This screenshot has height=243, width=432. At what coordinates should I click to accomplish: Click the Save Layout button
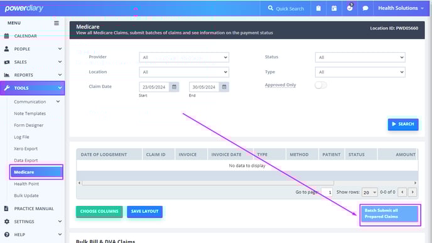pyautogui.click(x=144, y=212)
